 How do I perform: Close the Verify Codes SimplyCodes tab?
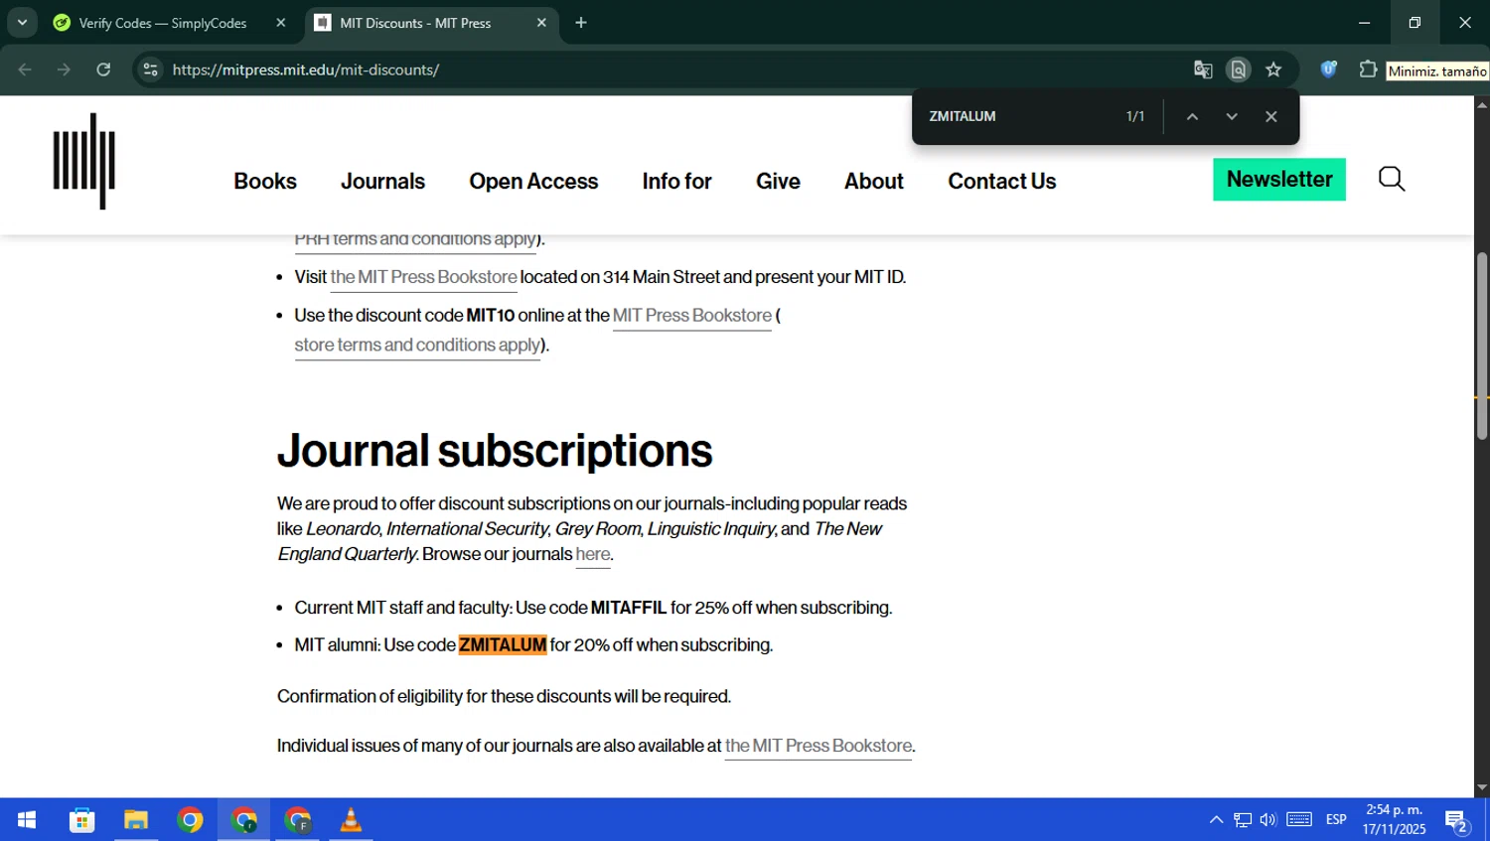click(281, 23)
